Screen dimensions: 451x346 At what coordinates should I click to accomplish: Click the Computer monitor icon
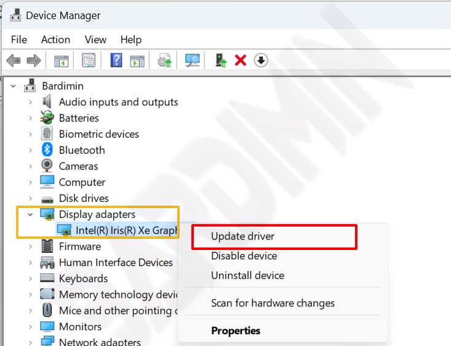pyautogui.click(x=47, y=182)
